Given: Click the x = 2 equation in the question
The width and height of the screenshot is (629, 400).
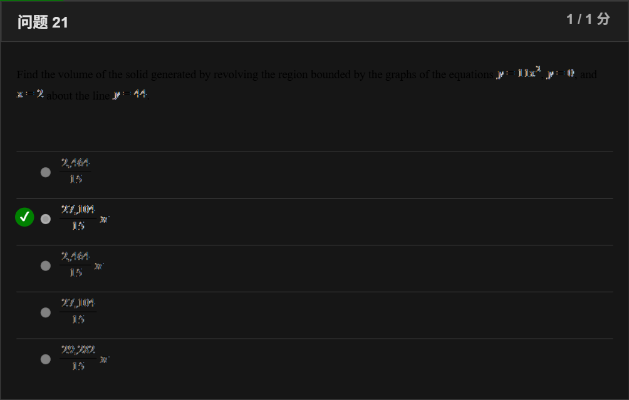Looking at the screenshot, I should click(30, 94).
